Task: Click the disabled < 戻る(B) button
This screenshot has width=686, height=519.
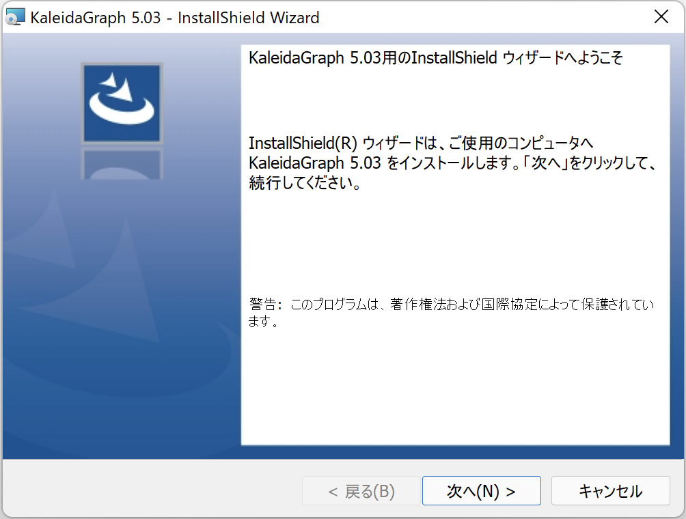Action: point(361,491)
